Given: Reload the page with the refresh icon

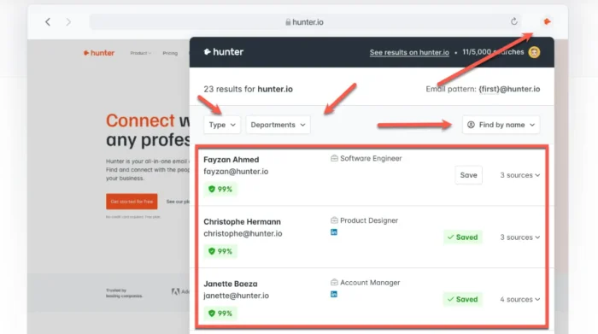Looking at the screenshot, I should 514,21.
